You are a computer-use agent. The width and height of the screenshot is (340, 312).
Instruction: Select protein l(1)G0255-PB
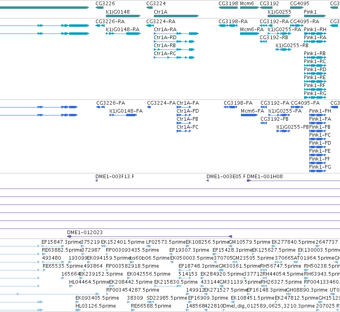[292, 127]
